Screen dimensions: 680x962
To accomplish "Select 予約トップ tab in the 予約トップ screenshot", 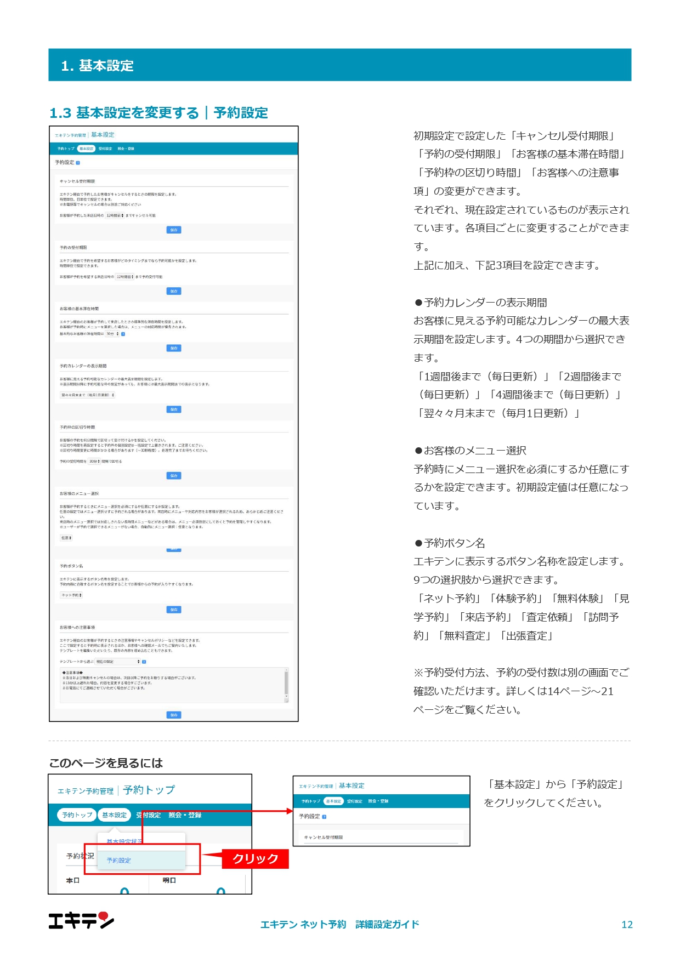I will [77, 815].
